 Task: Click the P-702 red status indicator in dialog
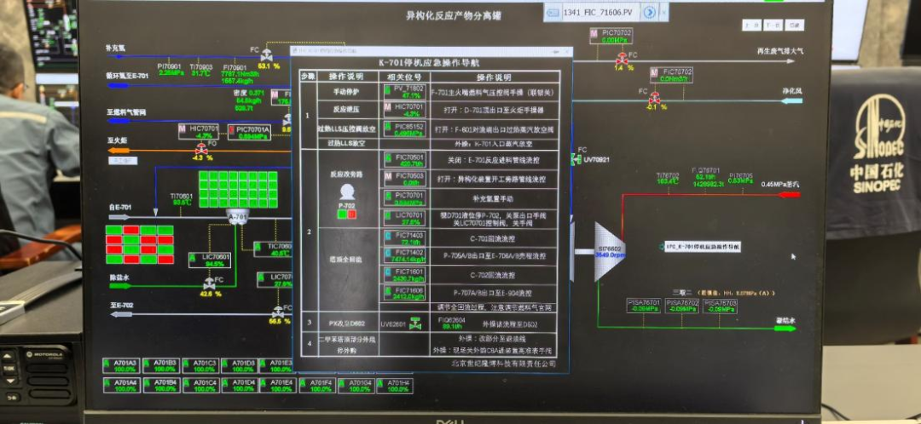(x=351, y=215)
